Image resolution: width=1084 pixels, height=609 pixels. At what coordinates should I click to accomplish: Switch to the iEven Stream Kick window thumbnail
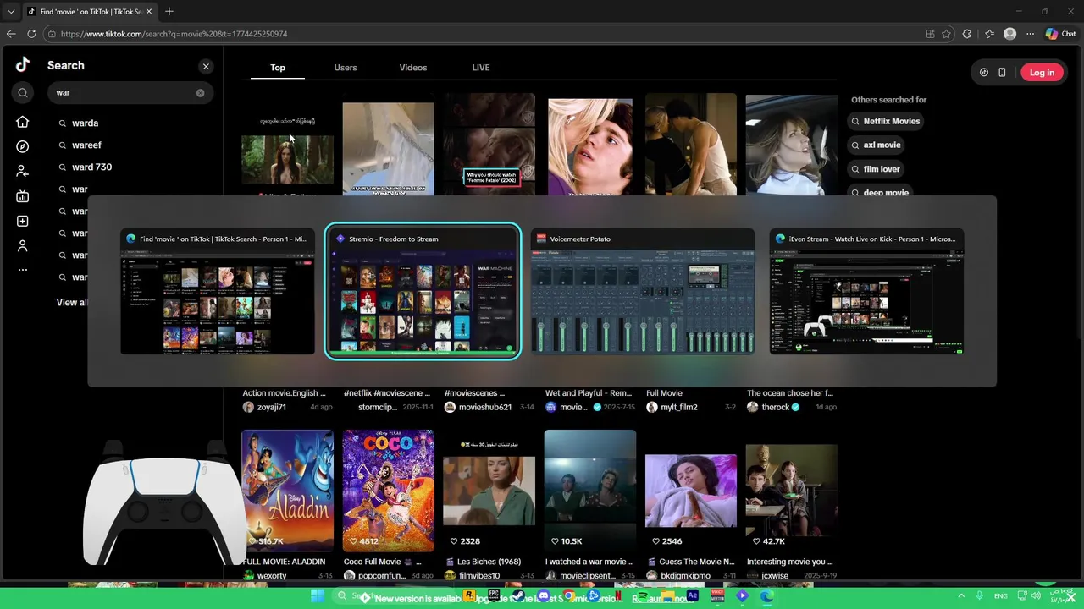pos(866,292)
